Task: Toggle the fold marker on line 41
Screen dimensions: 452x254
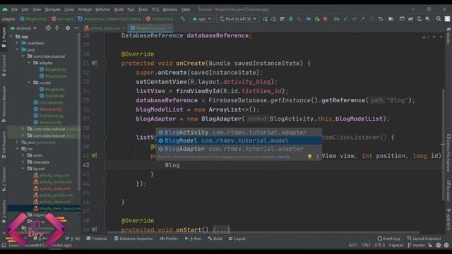Action: 105,156
